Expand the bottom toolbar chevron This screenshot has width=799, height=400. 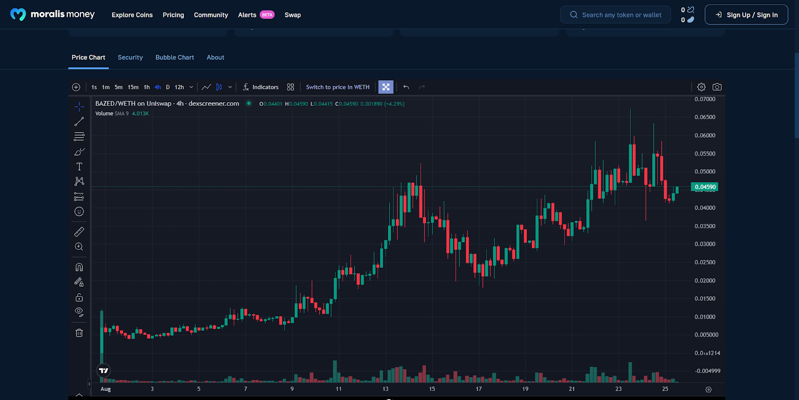coord(79,395)
